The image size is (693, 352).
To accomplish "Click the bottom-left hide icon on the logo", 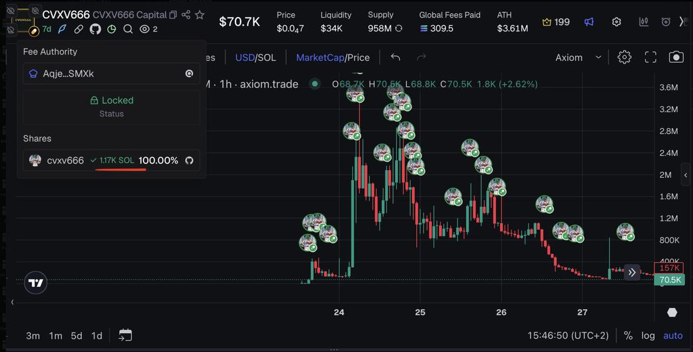I will [11, 30].
